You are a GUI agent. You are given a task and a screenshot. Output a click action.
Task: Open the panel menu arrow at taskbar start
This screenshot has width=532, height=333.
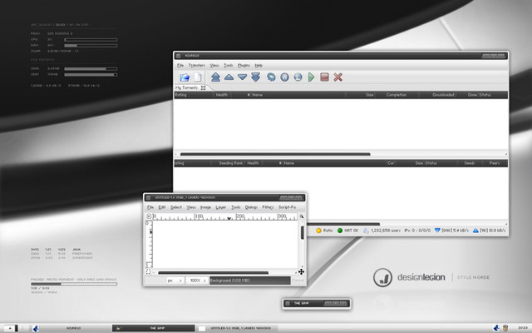10,328
